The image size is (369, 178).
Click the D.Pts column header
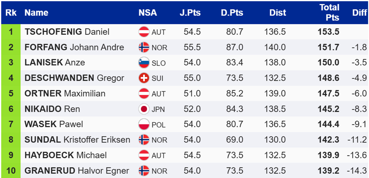point(232,13)
